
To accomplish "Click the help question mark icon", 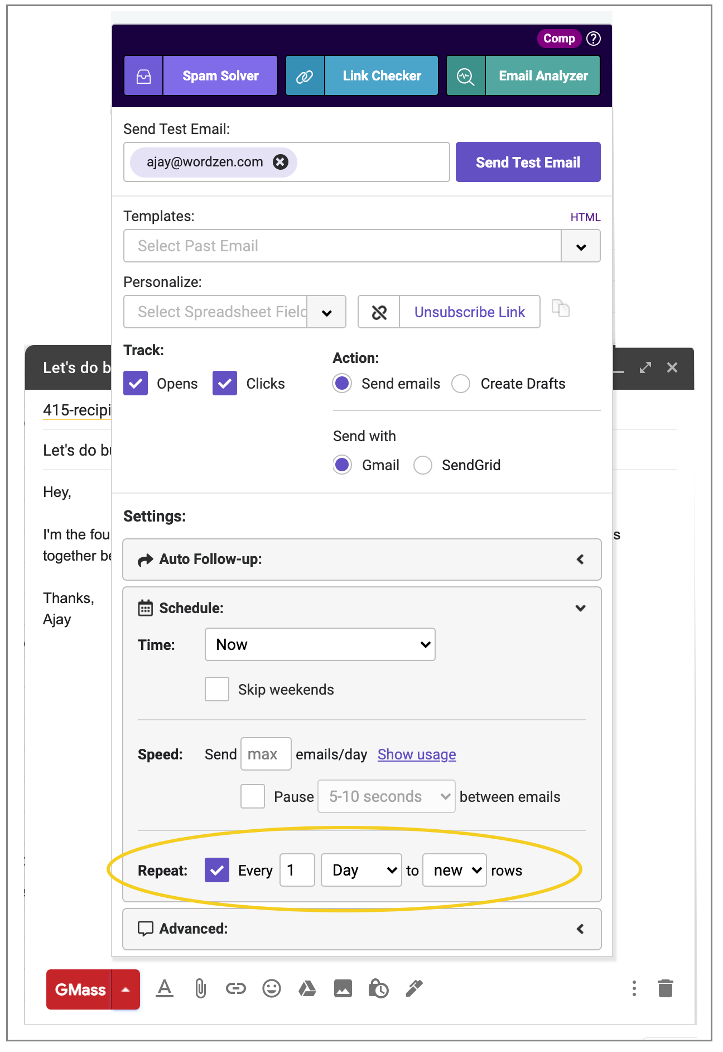I will (594, 39).
